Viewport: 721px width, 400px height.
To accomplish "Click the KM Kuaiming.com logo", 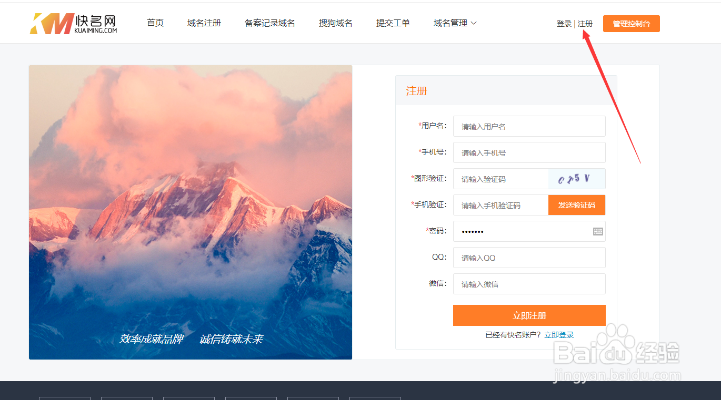I will pyautogui.click(x=73, y=24).
